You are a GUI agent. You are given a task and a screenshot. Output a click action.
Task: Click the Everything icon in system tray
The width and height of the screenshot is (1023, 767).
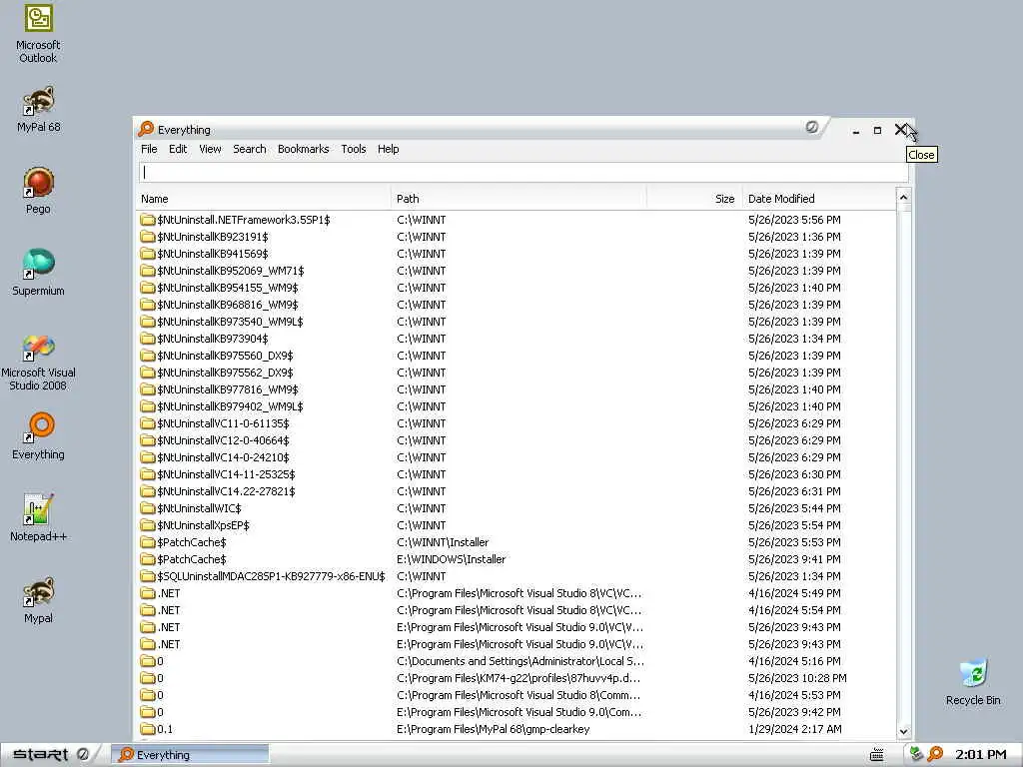pos(935,754)
